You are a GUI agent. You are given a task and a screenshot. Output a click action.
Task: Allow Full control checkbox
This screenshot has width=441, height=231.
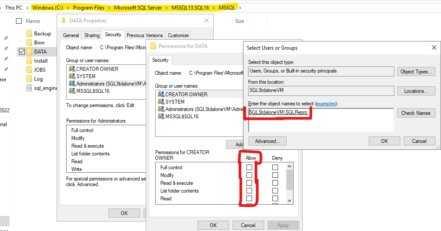249,167
